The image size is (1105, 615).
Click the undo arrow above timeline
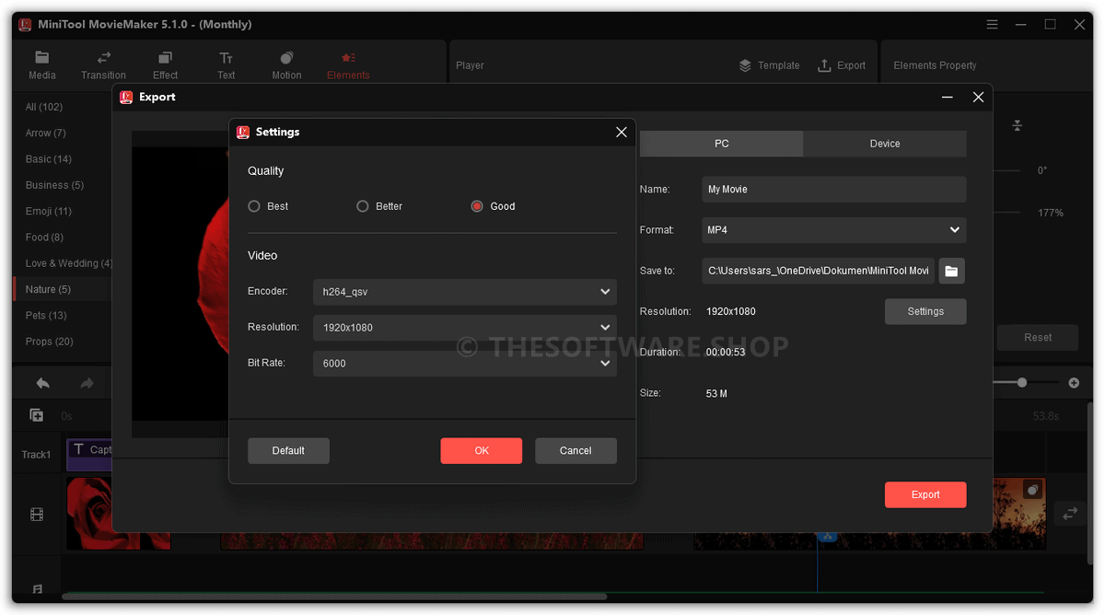[42, 383]
